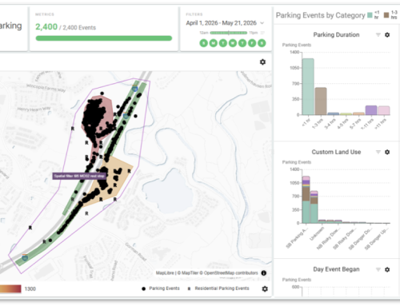The height and width of the screenshot is (306, 400).
Task: Click the interstate shield at the polygon's north tip
Action: (135, 88)
